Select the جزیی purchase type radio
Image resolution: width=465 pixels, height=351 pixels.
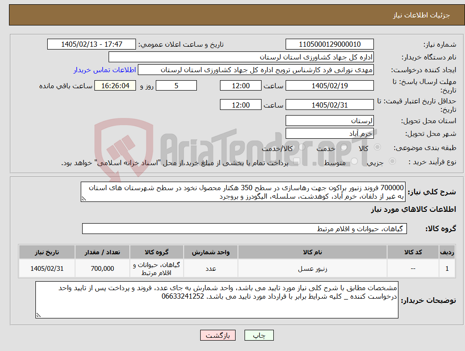coord(392,161)
